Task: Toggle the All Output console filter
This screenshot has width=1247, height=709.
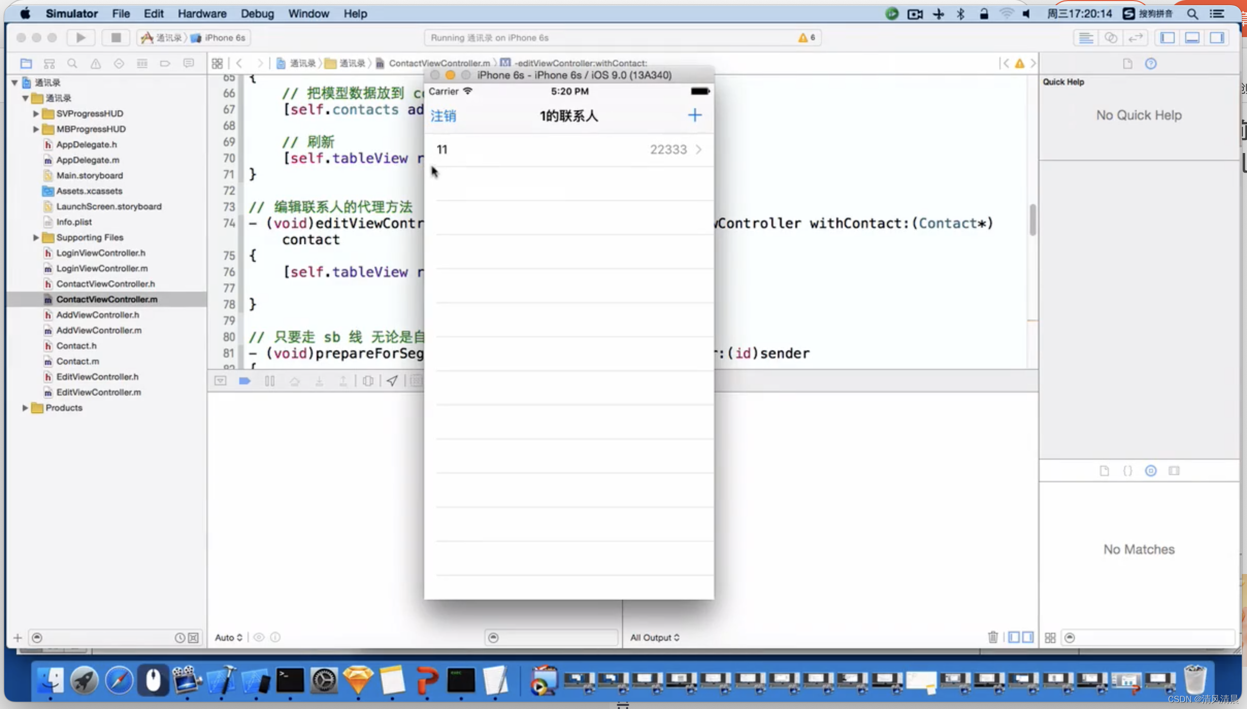Action: [654, 637]
